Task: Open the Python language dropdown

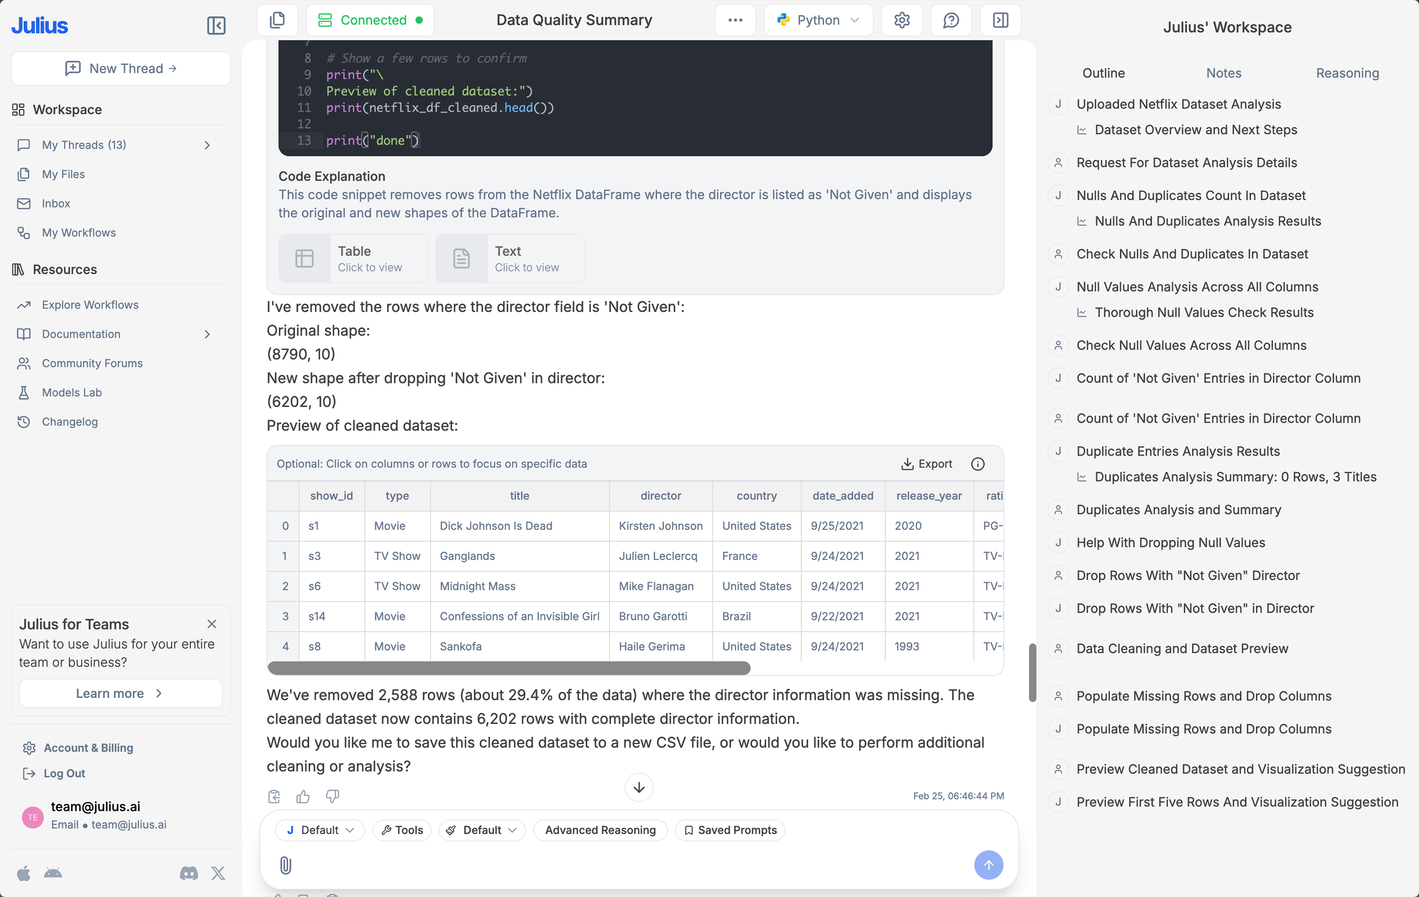Action: click(x=818, y=19)
